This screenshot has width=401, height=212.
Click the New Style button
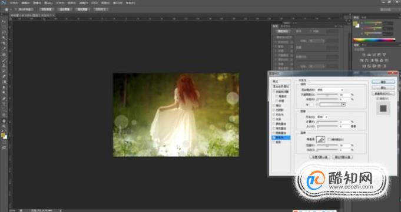[x=383, y=93]
